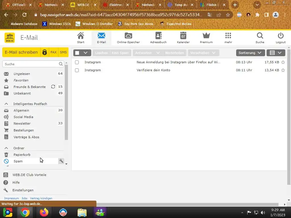Viewport: 291px width, 218px height.
Task: Open Chrome tab search chevron
Action: point(257,5)
